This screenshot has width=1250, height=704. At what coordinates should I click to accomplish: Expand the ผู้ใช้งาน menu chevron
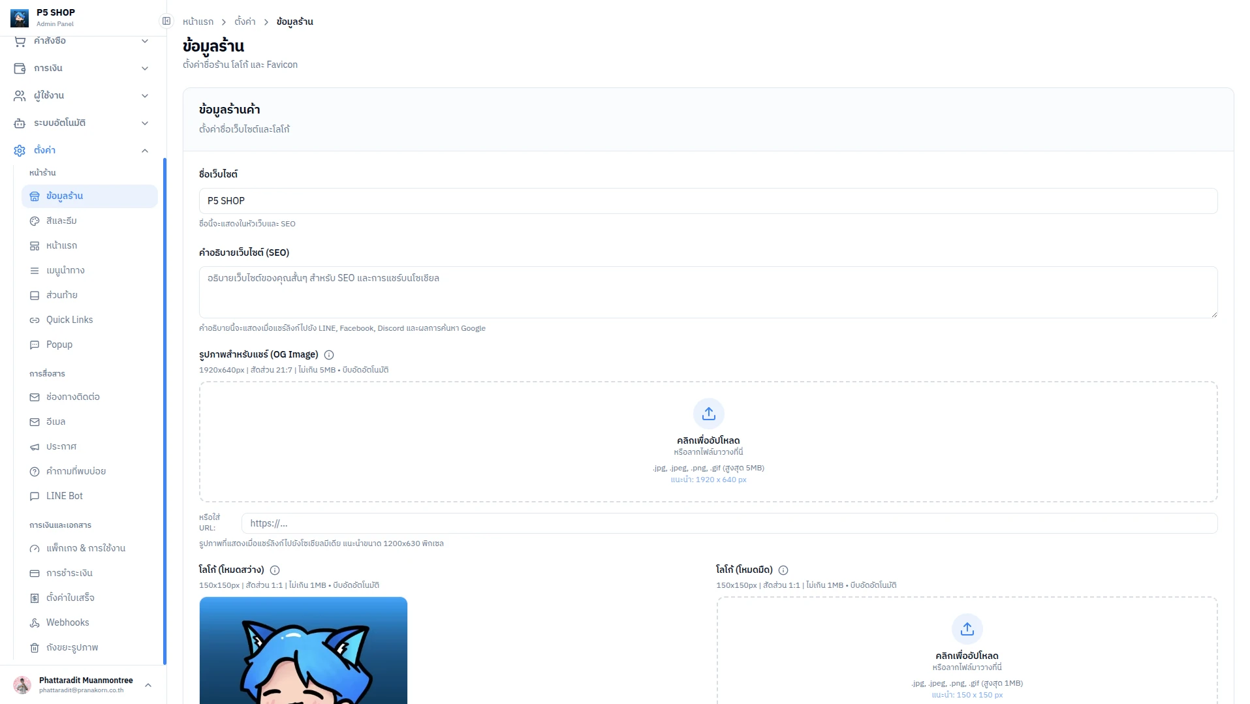(x=145, y=96)
